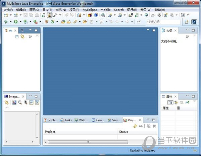This screenshot has width=201, height=156.
Task: Switch to the Con... tab
Action: (x=98, y=120)
